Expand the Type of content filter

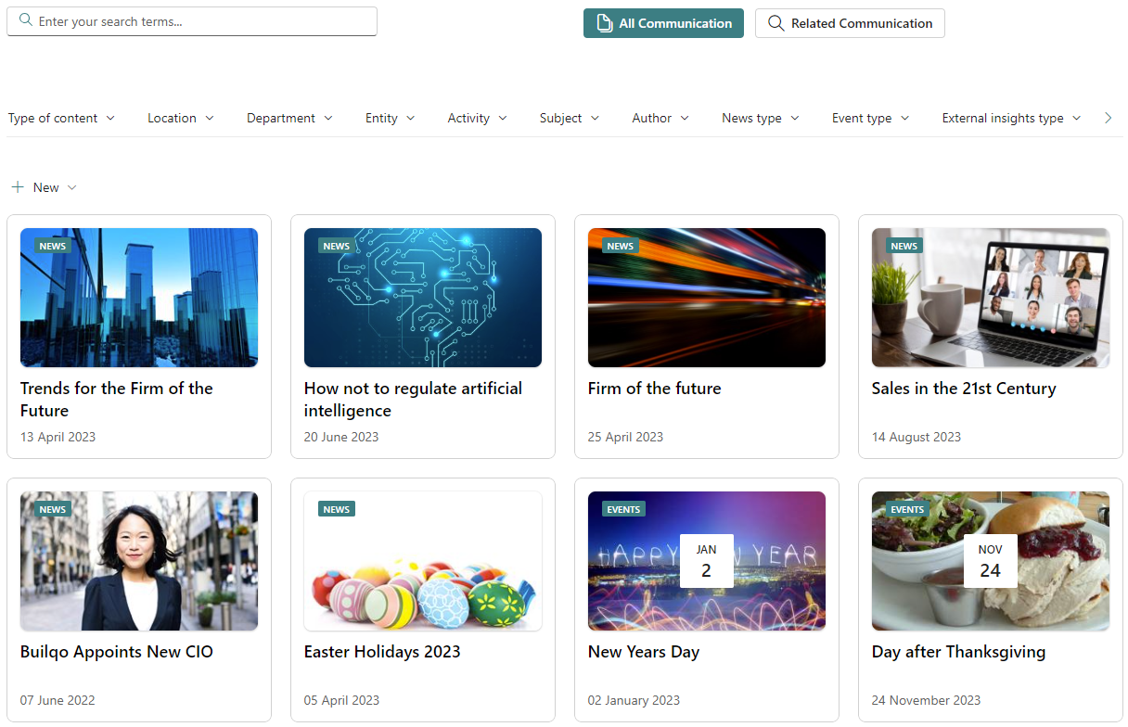[x=61, y=118]
